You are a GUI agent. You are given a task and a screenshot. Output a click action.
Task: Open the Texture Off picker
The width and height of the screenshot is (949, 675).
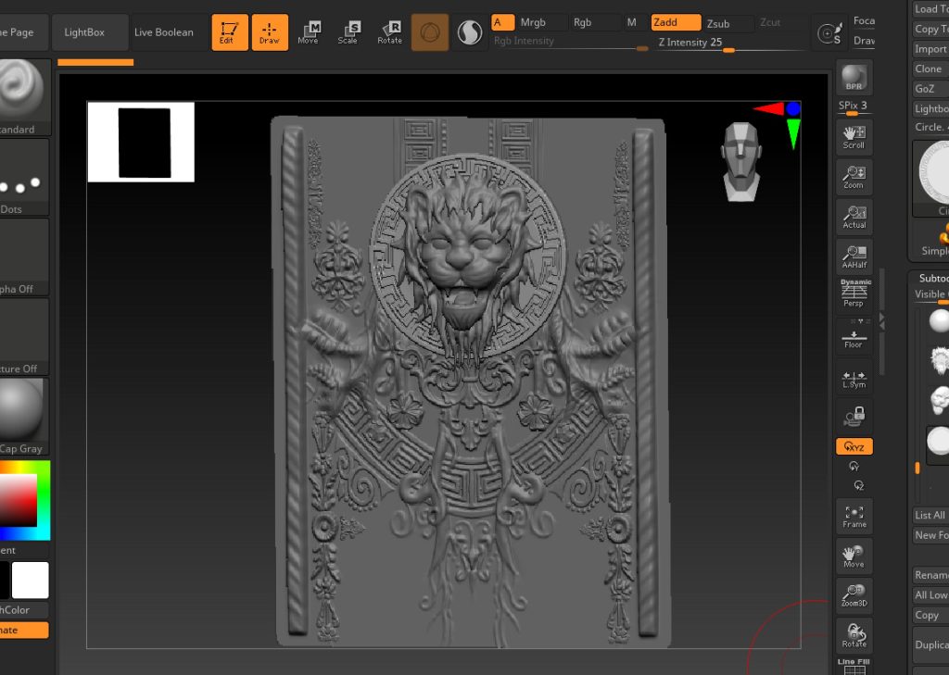tap(24, 337)
